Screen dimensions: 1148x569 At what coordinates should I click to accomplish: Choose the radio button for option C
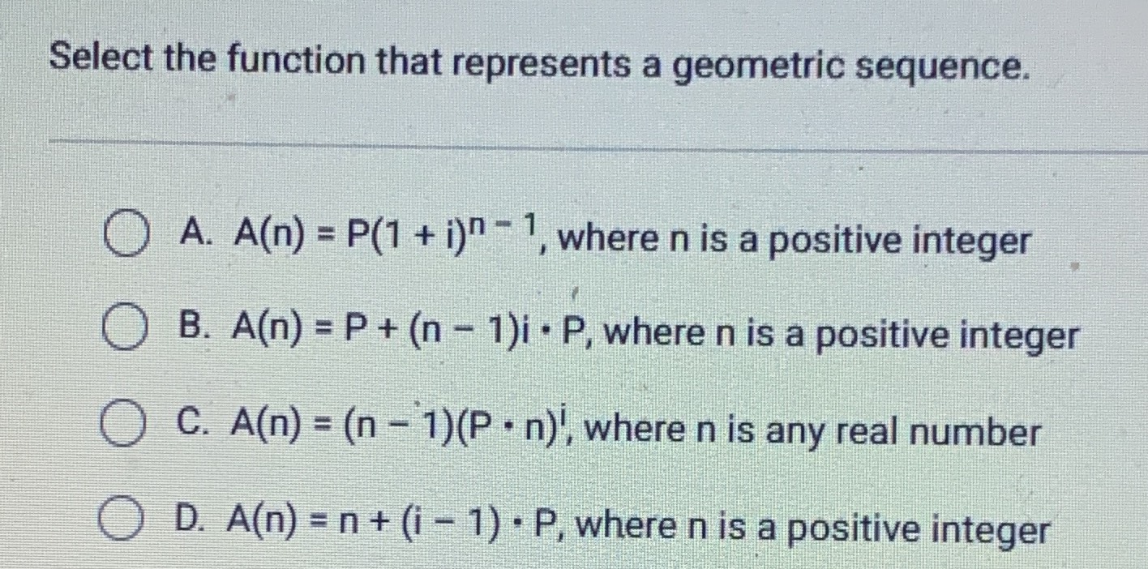(x=124, y=430)
